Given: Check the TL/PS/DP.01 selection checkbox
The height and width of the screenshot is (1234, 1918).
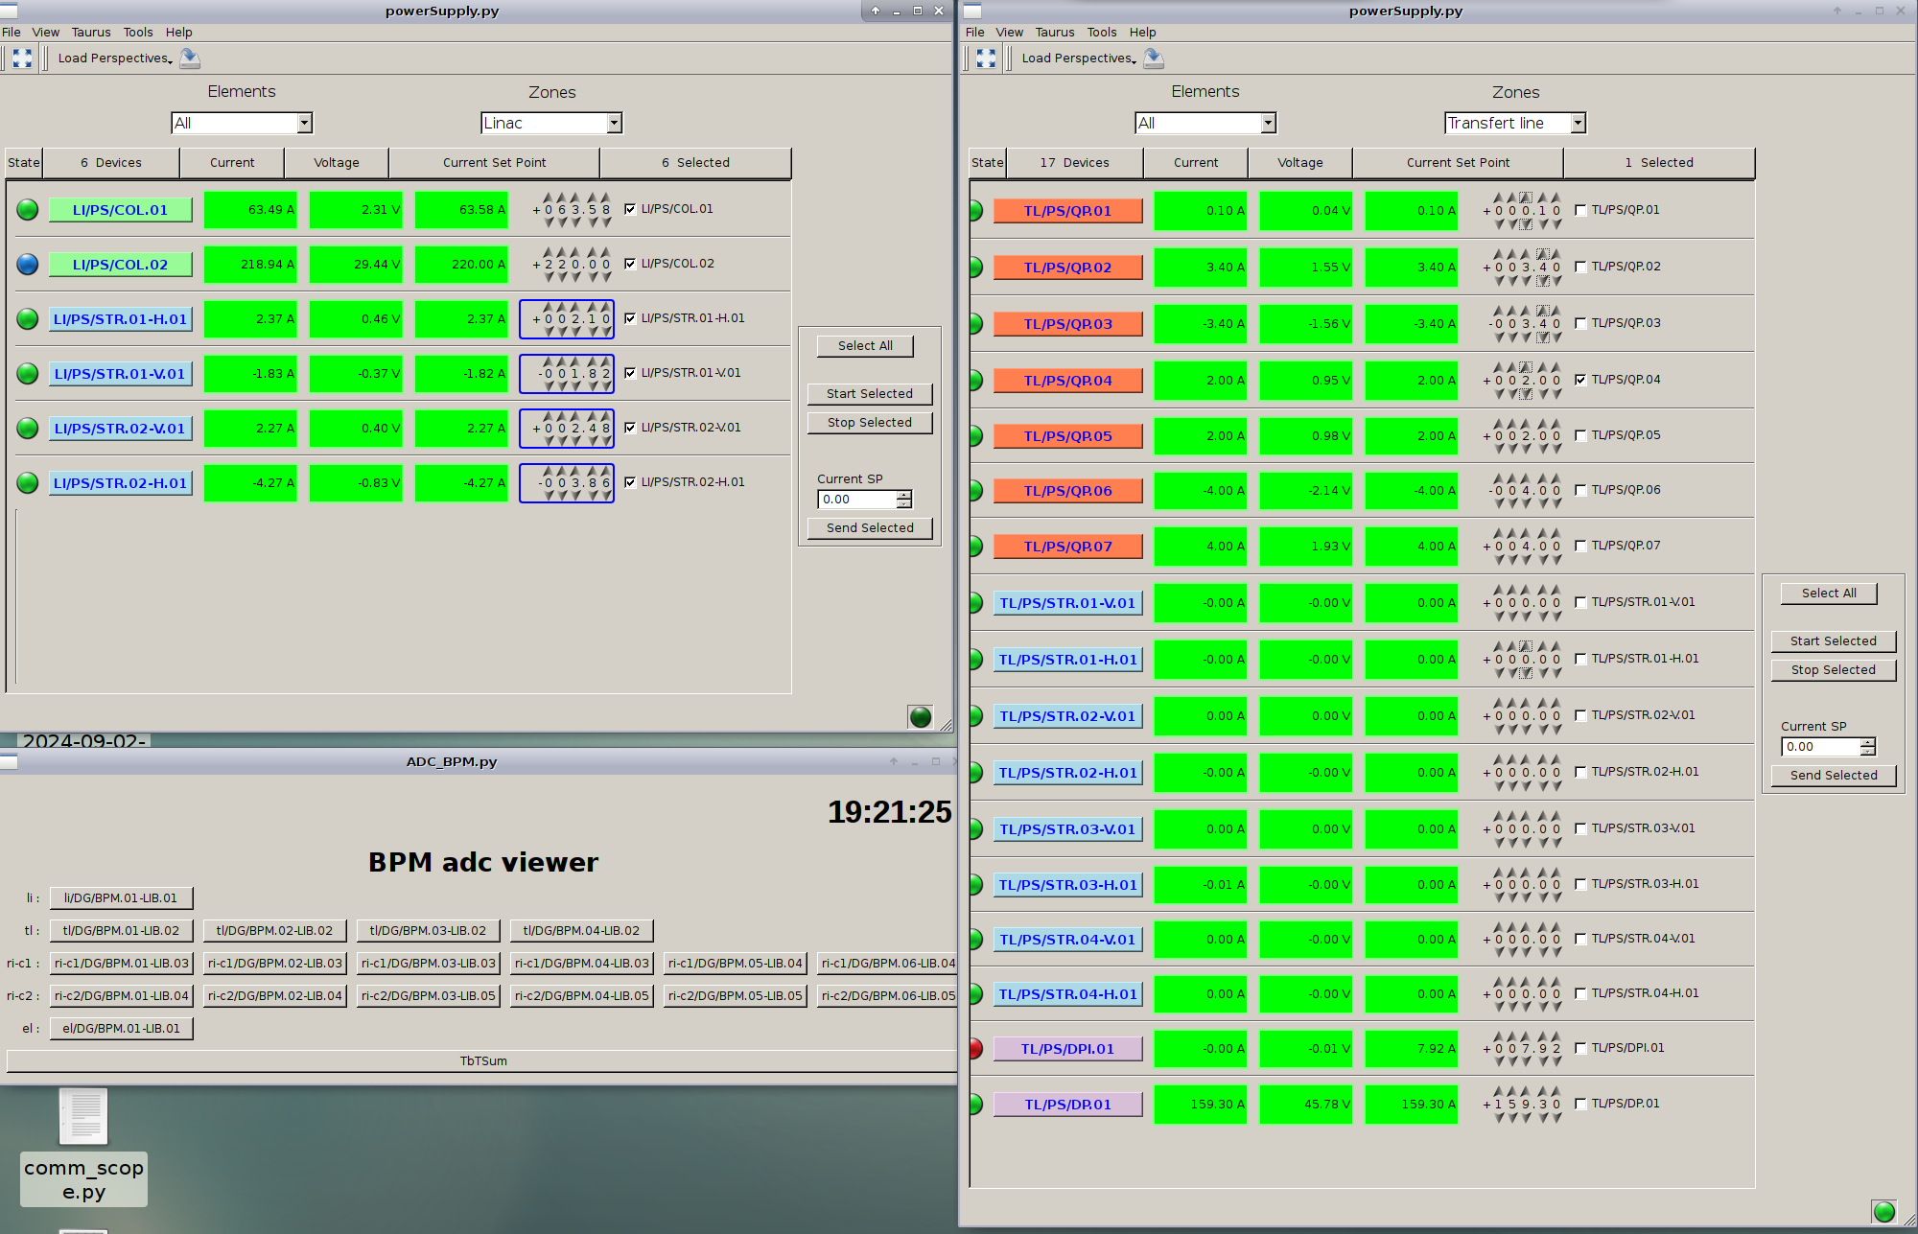Looking at the screenshot, I should pos(1580,1104).
